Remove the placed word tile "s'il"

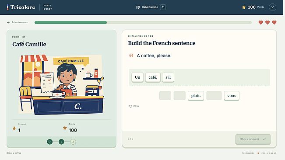tap(168, 77)
